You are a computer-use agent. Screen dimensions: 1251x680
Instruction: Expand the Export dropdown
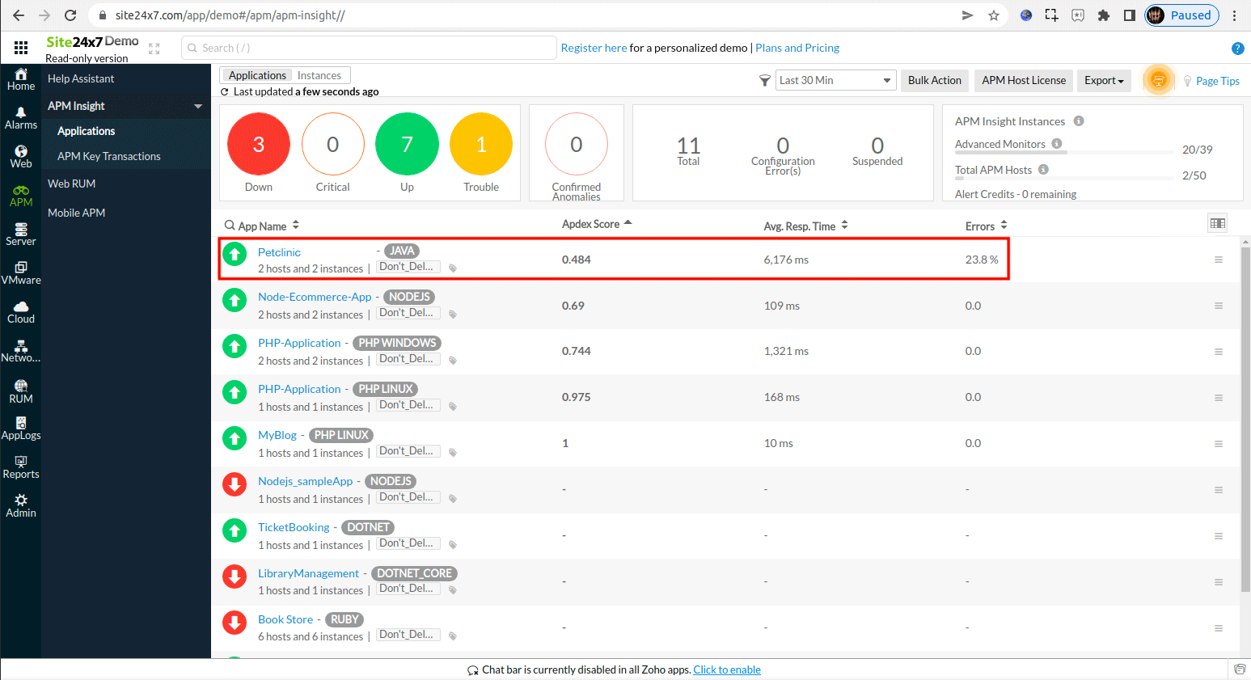pos(1104,80)
